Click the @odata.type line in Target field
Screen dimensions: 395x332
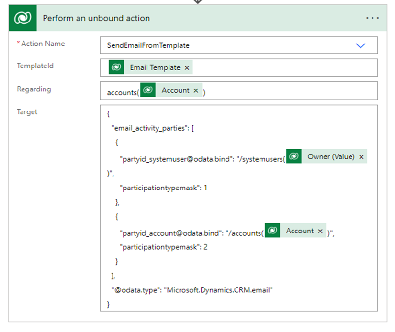tap(192, 289)
